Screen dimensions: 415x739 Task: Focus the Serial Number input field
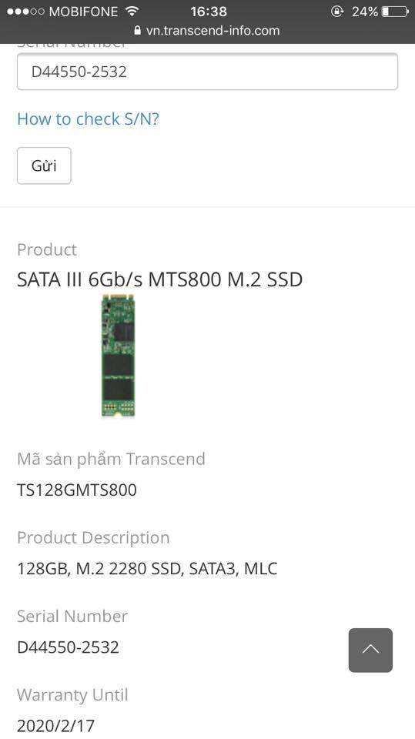click(x=208, y=72)
